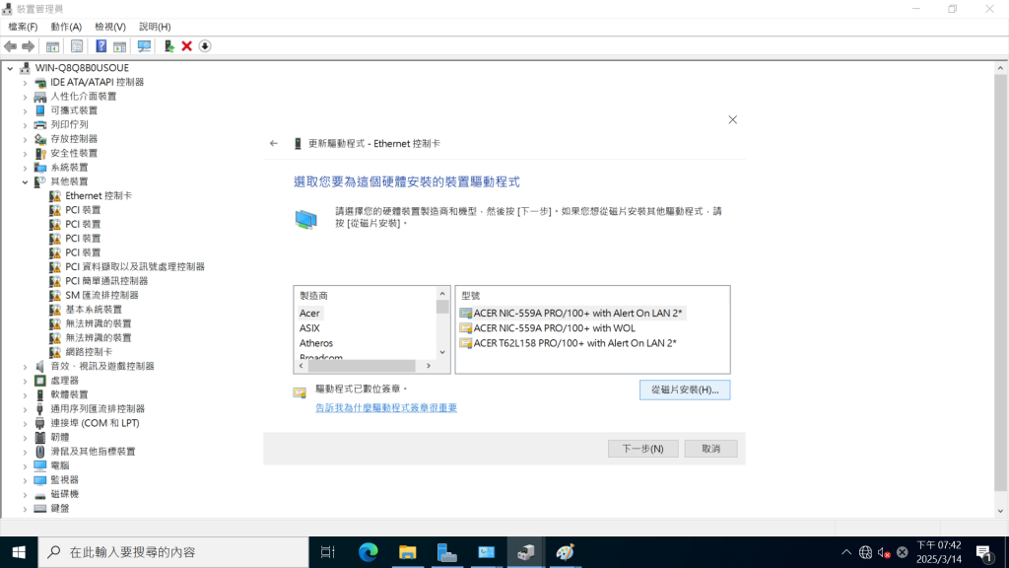Click the blue question mark Help icon
This screenshot has height=568, width=1009.
[101, 46]
